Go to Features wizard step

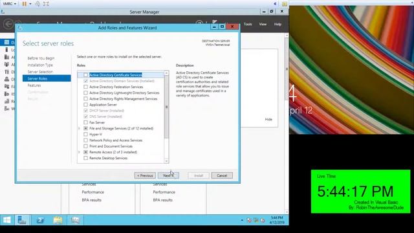pyautogui.click(x=34, y=85)
